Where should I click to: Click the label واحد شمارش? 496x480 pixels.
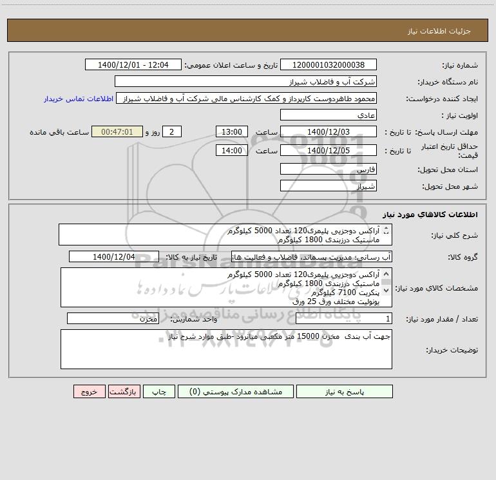194,319
